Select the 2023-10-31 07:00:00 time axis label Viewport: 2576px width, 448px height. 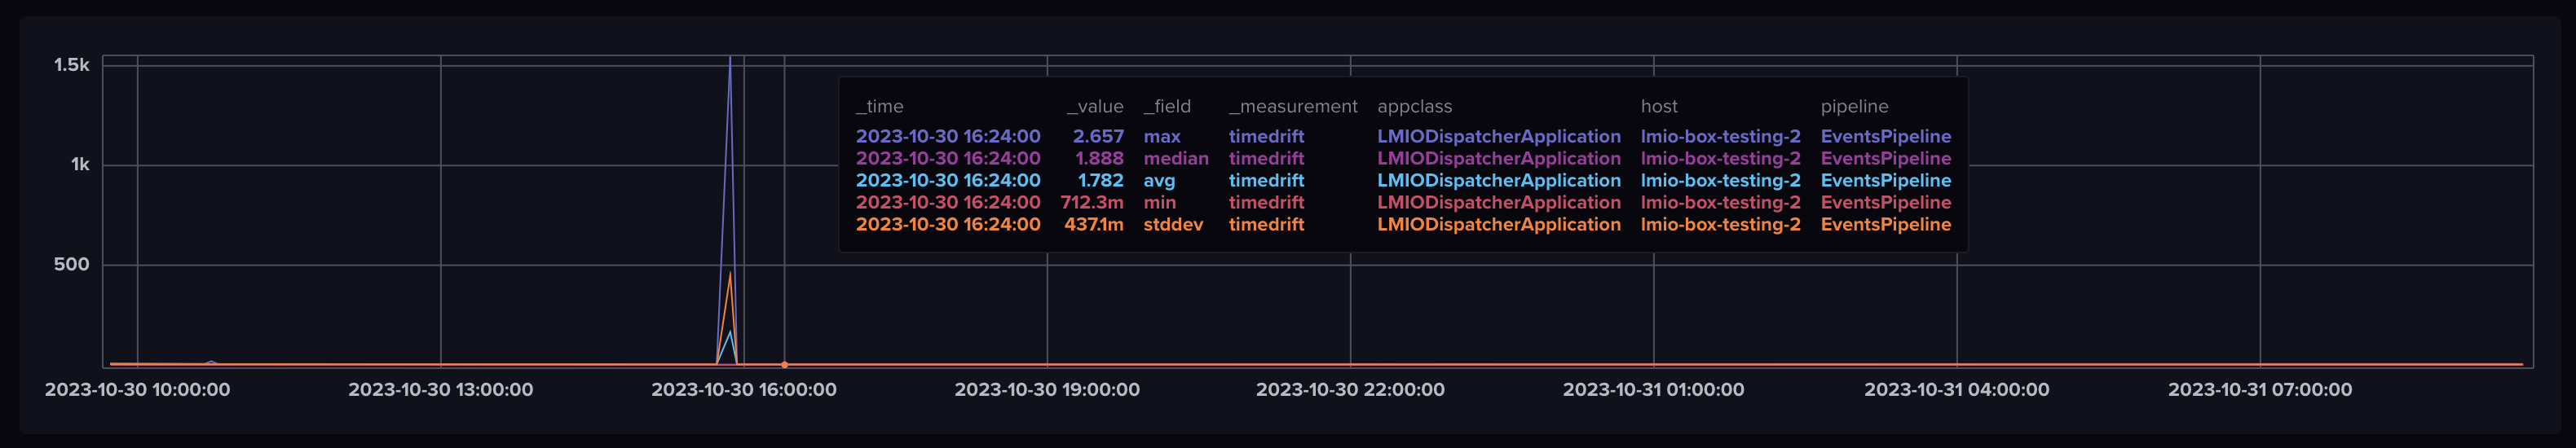point(2260,390)
